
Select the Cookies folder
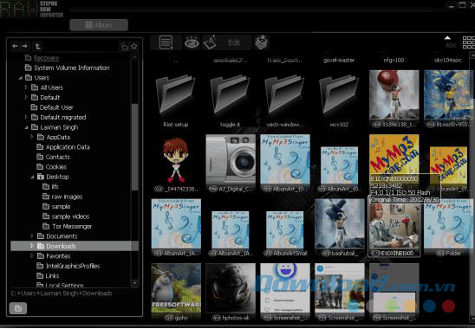(x=51, y=167)
